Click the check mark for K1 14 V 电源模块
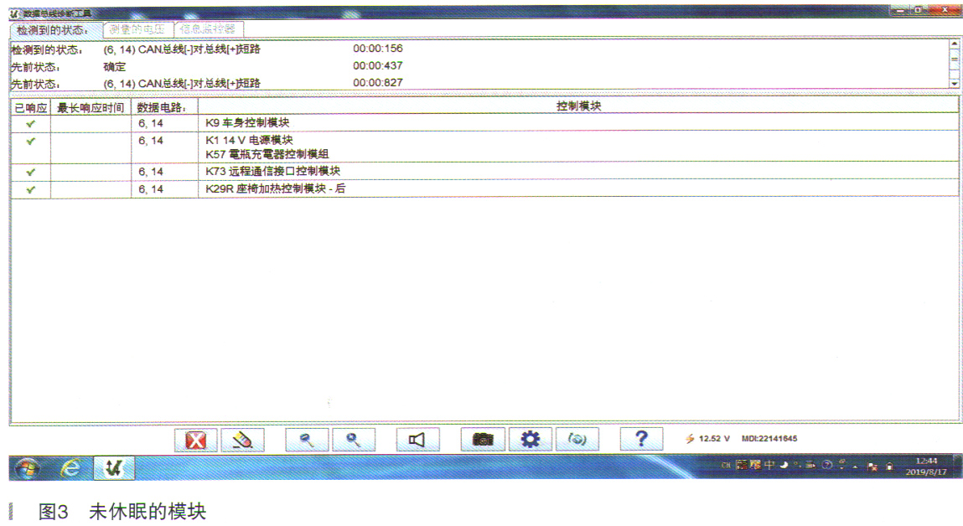 tap(31, 142)
